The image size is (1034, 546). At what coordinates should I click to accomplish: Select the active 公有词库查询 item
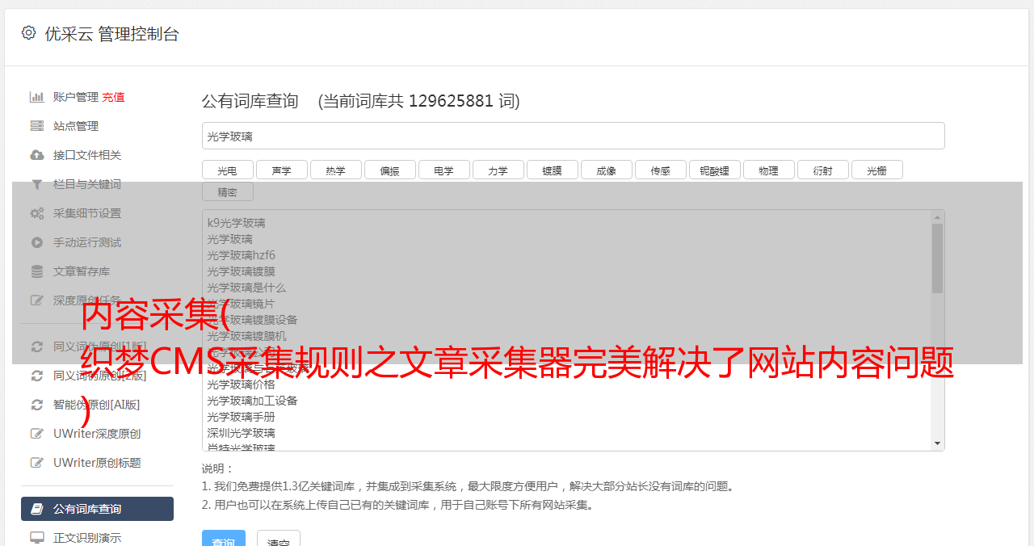pyautogui.click(x=97, y=509)
